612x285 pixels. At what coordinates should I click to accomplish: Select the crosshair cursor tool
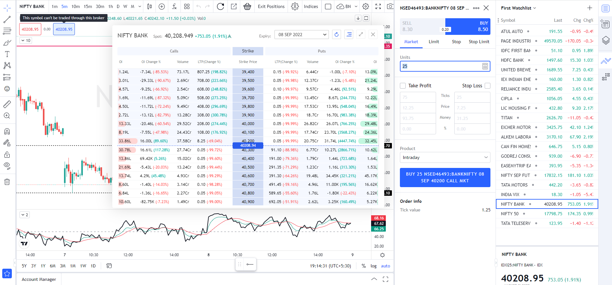pyautogui.click(x=7, y=8)
